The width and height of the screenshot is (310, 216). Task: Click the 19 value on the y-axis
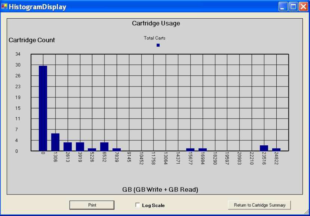[18, 97]
